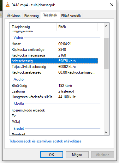Screen dimensions: 119x163
Task: Confirm with the OK button
Action: [51, 154]
